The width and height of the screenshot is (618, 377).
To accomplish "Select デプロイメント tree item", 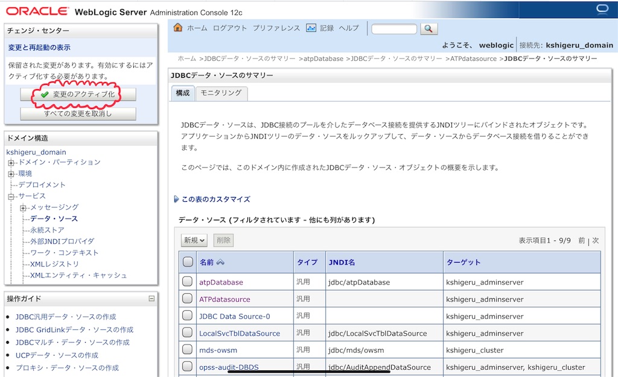I will (x=42, y=185).
